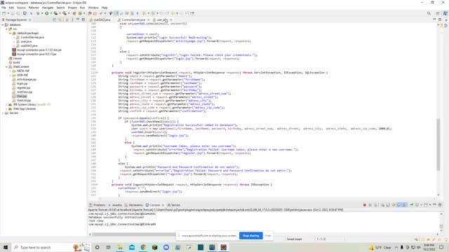Click the Console horizontal scrollbar
Image resolution: width=449 pixels, height=252 pixels.
[135, 234]
